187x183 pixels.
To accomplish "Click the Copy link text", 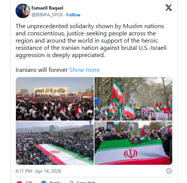I will pyautogui.click(x=86, y=182).
